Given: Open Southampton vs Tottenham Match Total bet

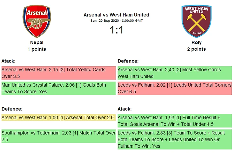Looking at the screenshot, I should tap(58, 136).
